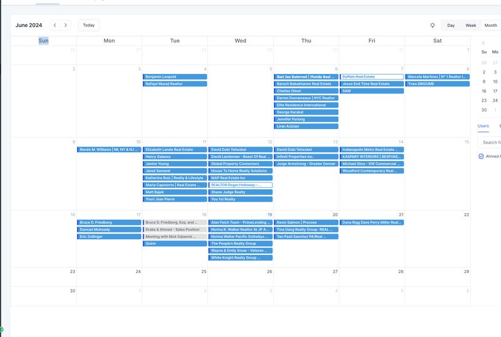Open MAP Real Estate Inc event
The image size is (501, 337).
click(x=240, y=178)
